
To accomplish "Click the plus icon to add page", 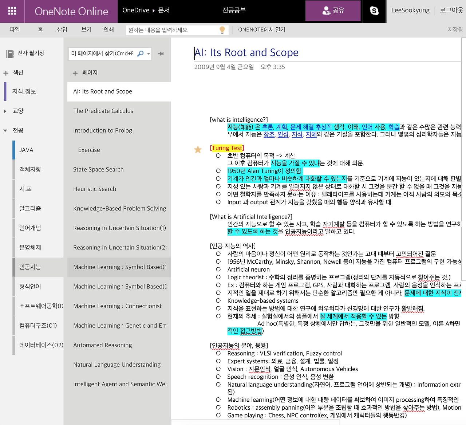I will pos(75,73).
